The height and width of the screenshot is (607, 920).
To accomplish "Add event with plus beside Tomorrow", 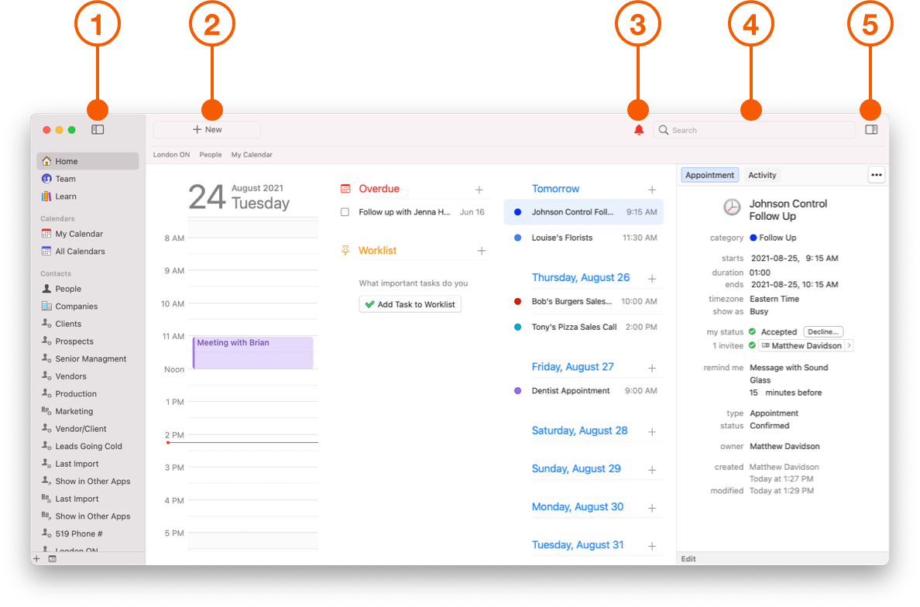I will click(652, 190).
